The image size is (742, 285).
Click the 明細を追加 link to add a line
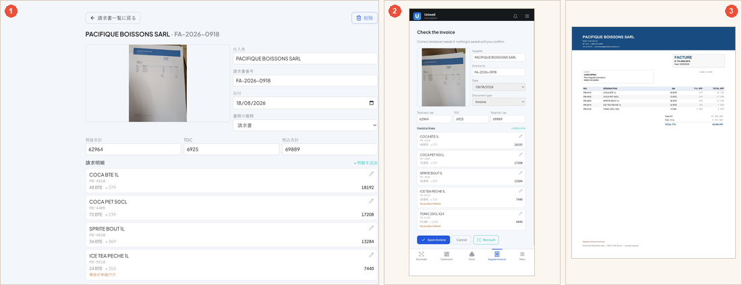[x=366, y=162]
